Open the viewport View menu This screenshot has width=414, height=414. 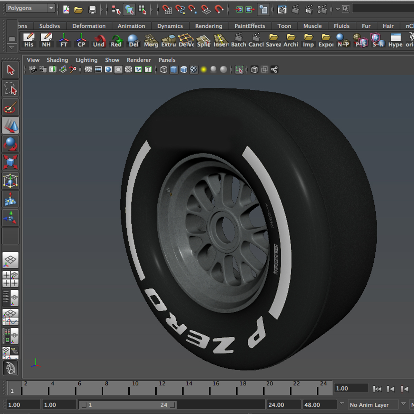33,60
